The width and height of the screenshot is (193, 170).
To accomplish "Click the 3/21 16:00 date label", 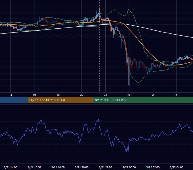I will click(34, 167).
